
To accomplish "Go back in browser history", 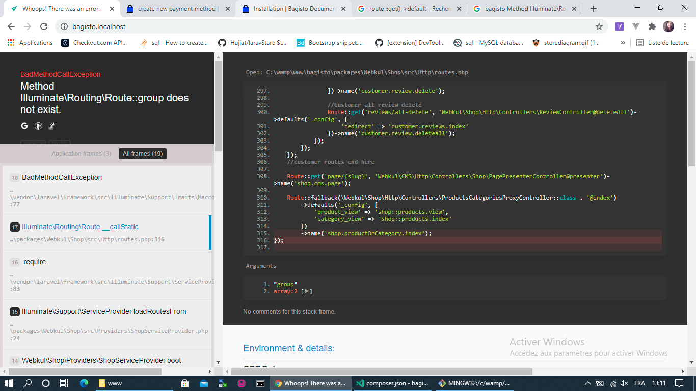I will (11, 26).
